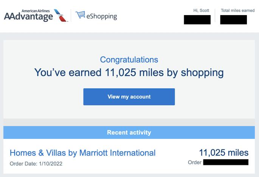Image resolution: width=259 pixels, height=177 pixels.
Task: Click the Total miles earned label
Action: tap(238, 11)
